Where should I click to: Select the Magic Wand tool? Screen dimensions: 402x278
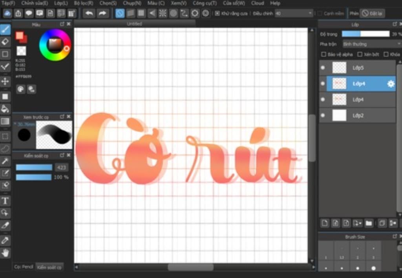(x=5, y=161)
